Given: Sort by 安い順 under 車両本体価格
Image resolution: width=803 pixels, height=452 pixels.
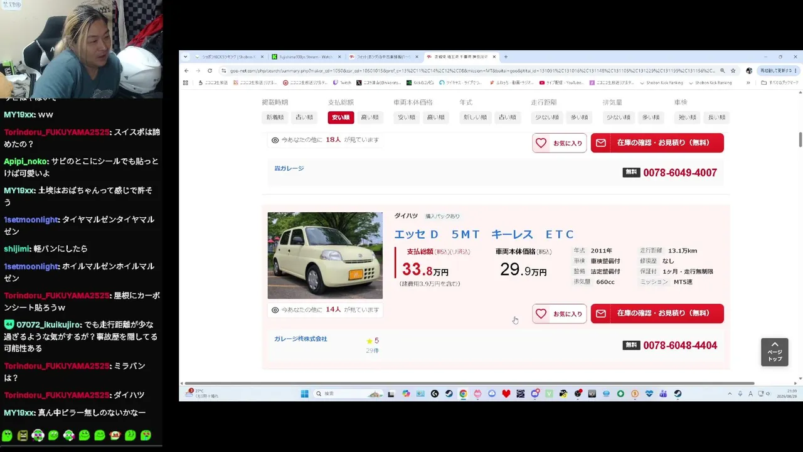Looking at the screenshot, I should coord(407,117).
